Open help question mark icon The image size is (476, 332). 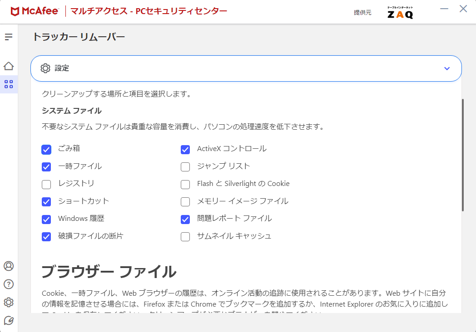point(9,284)
